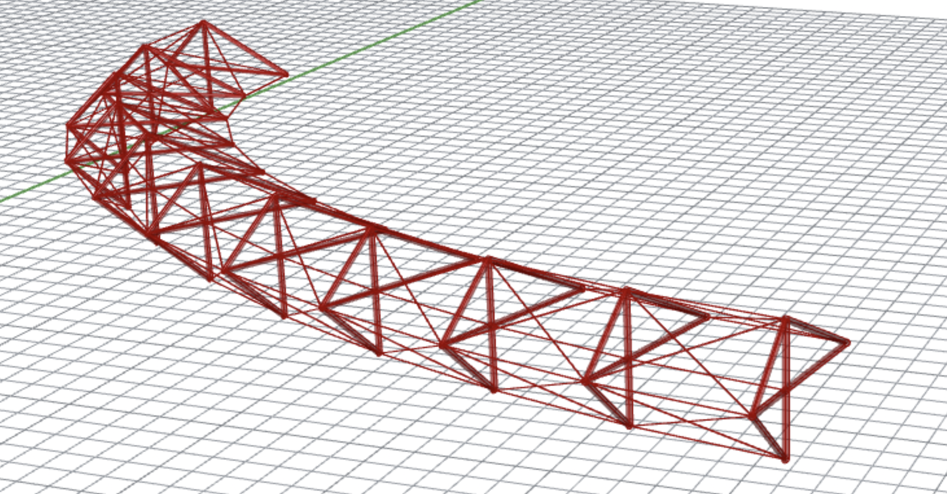This screenshot has height=494, width=947.
Task: Pick the topmost apex node at the curved truss end
Action: (x=203, y=23)
